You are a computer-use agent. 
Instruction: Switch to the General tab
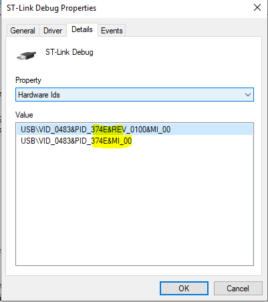[x=23, y=31]
